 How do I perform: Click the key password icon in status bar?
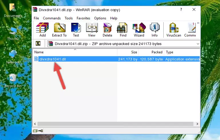pyautogui.click(x=41, y=131)
